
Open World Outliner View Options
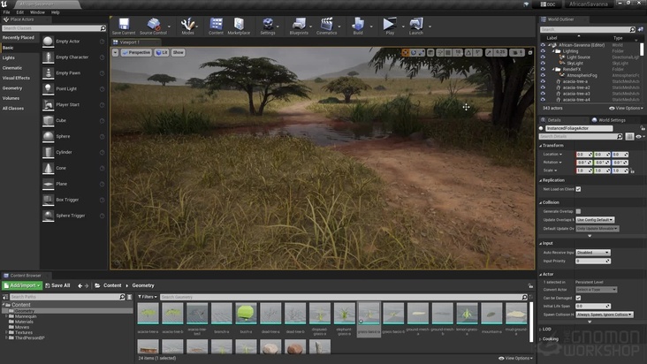pyautogui.click(x=626, y=108)
